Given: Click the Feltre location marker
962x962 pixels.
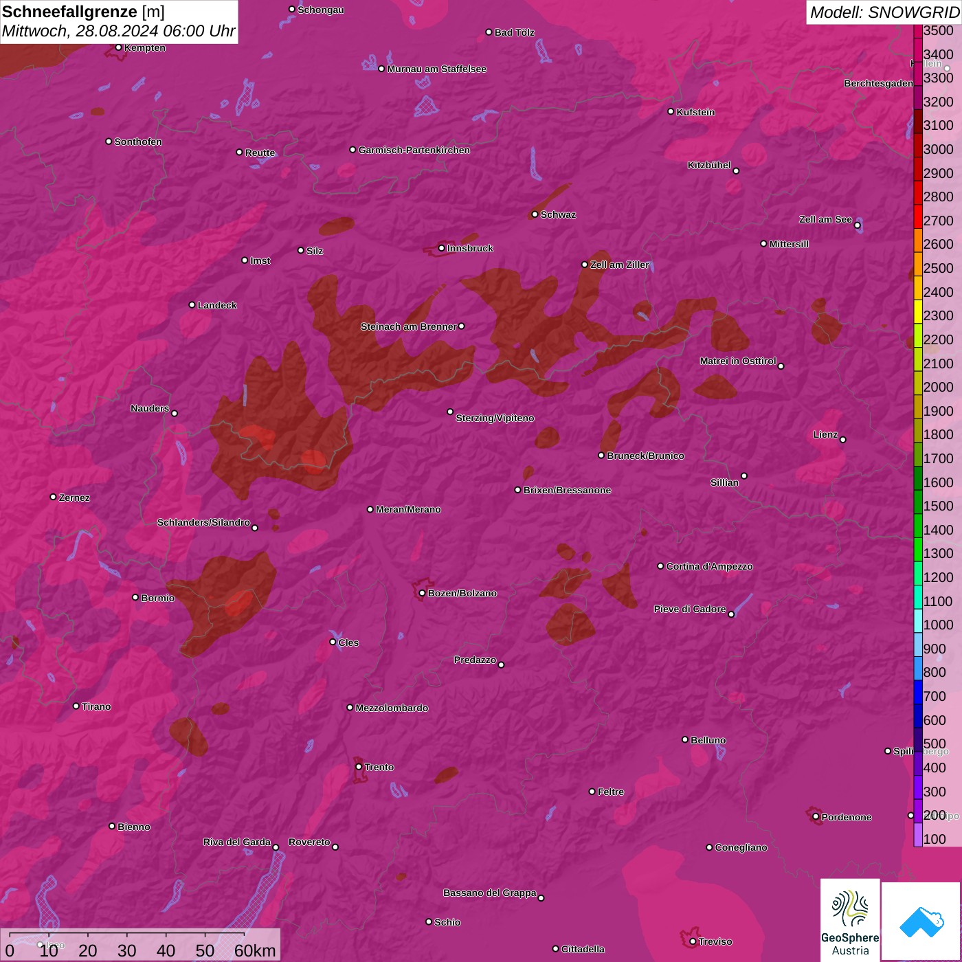Looking at the screenshot, I should click(x=592, y=792).
